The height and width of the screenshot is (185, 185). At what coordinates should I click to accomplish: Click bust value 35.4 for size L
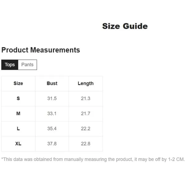(x=52, y=129)
